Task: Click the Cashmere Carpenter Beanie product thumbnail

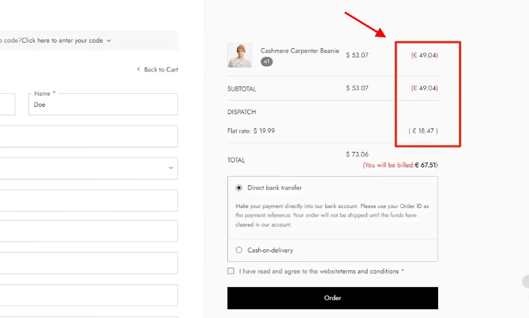Action: click(240, 56)
